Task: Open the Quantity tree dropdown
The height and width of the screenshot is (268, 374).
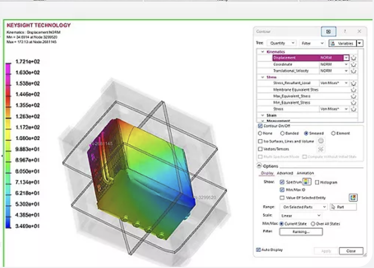Action: click(x=282, y=43)
